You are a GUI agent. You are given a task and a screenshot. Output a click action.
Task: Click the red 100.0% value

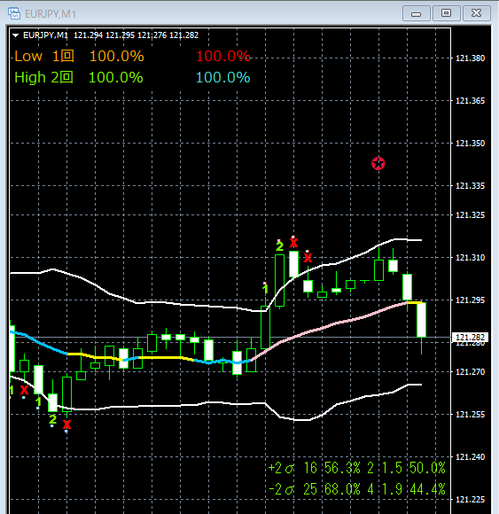pyautogui.click(x=223, y=57)
